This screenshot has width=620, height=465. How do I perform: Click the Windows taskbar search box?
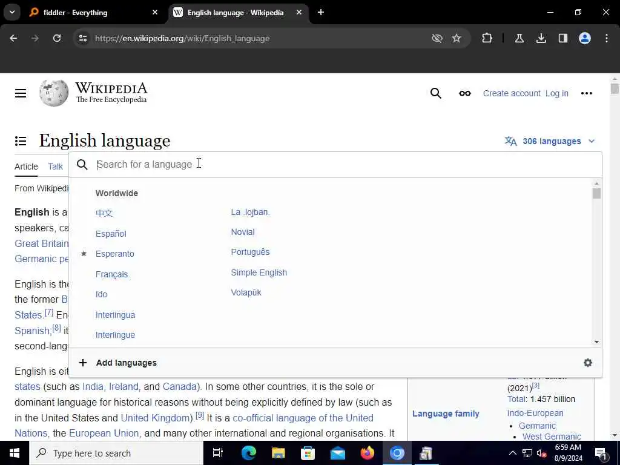click(x=116, y=453)
